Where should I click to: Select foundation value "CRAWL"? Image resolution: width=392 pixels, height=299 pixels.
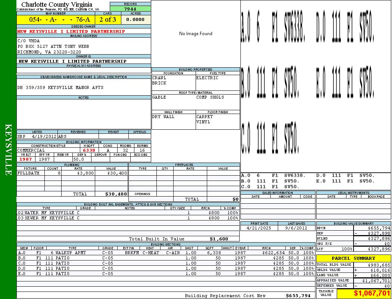pos(159,78)
